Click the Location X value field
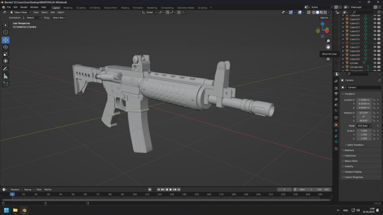383x215 pixels. (x=364, y=100)
